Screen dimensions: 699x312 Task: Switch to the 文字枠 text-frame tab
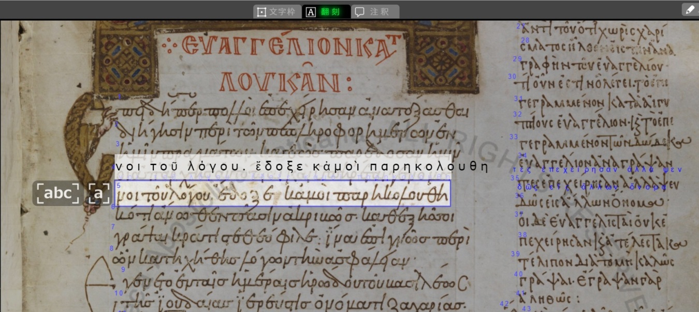point(277,11)
